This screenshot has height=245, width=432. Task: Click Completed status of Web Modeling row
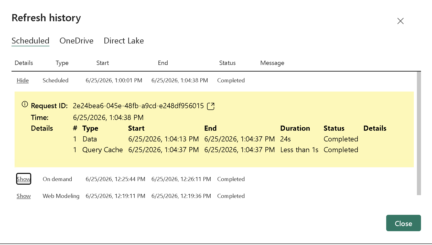(231, 196)
